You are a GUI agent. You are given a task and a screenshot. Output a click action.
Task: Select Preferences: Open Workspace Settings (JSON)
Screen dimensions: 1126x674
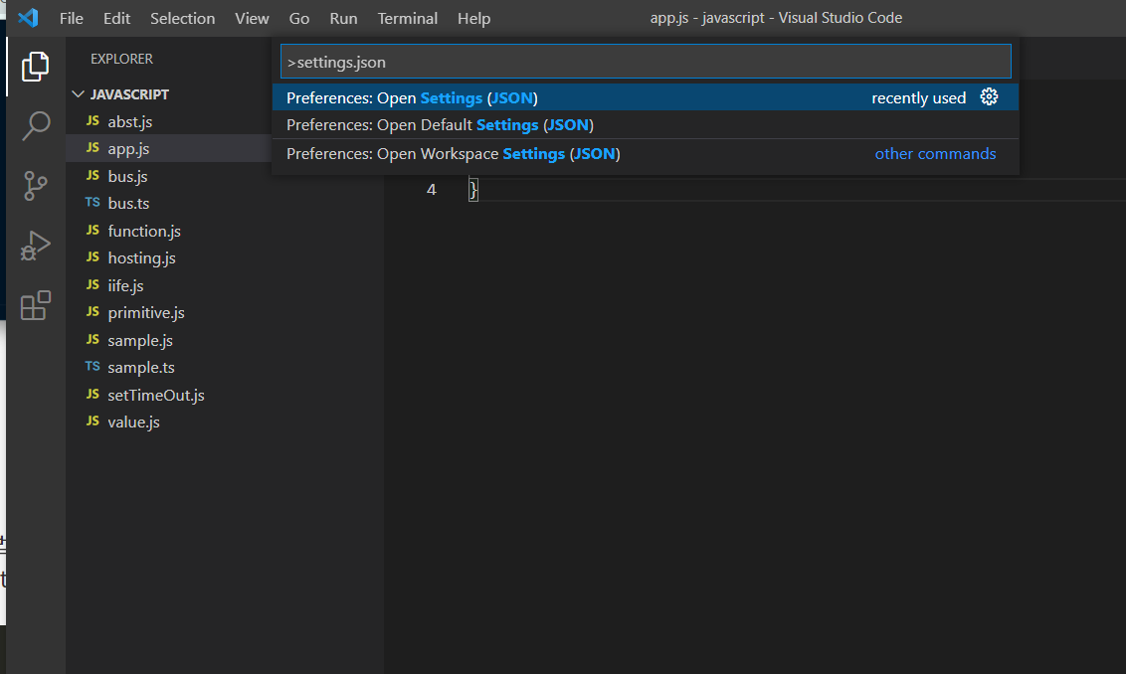tap(645, 154)
